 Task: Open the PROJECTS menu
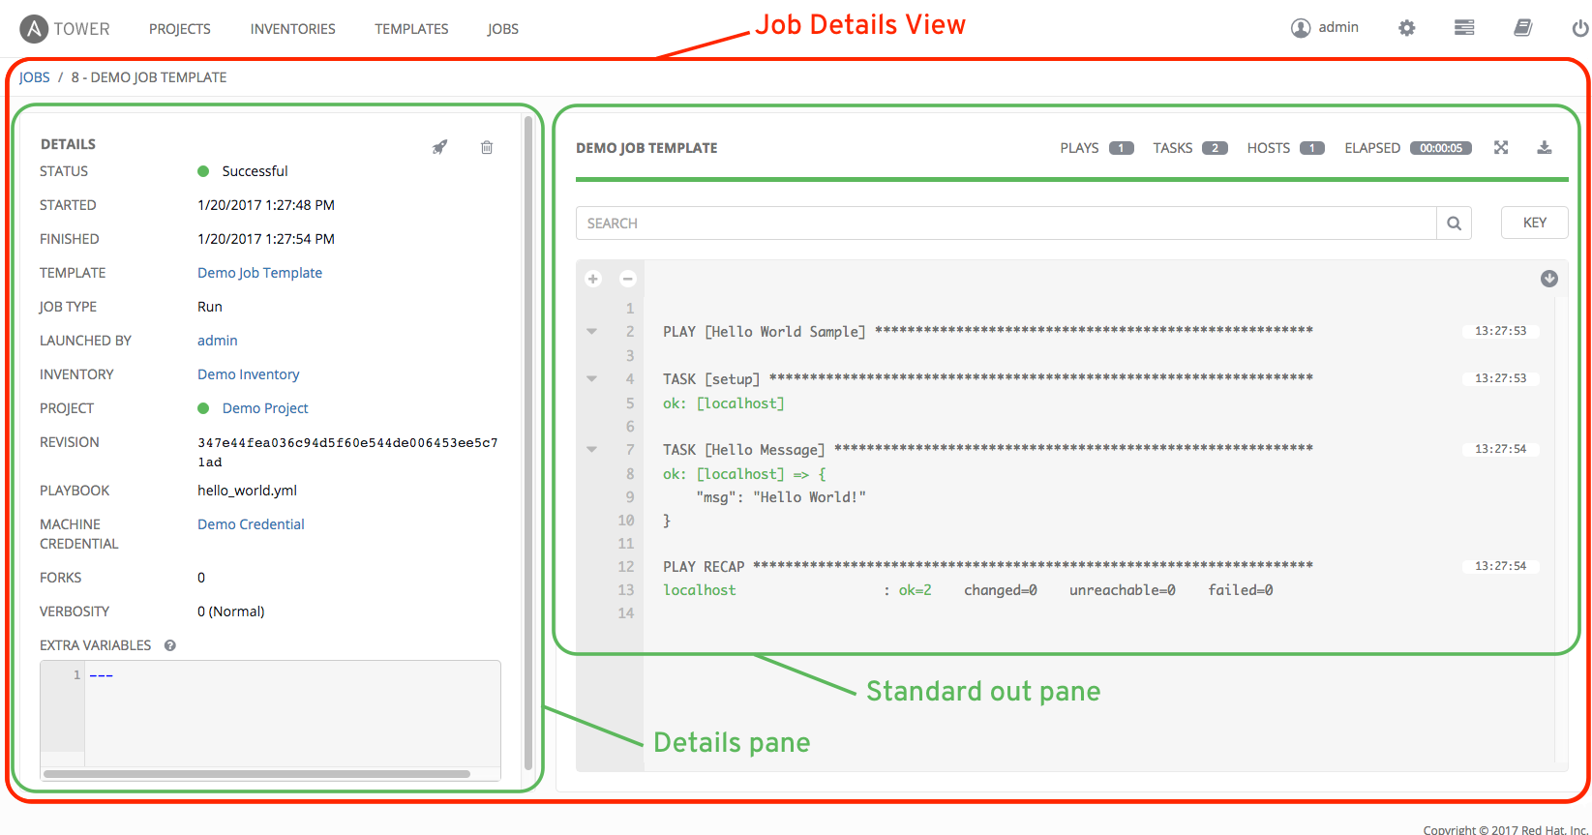pyautogui.click(x=180, y=29)
